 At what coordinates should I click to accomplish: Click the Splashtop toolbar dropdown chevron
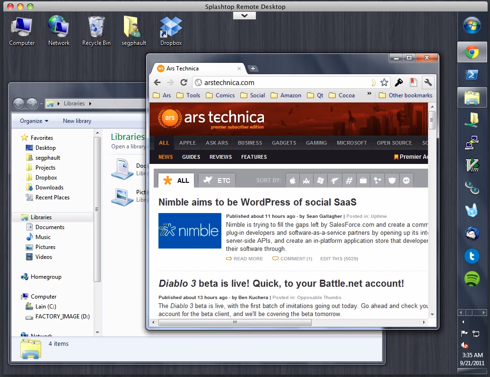(245, 16)
